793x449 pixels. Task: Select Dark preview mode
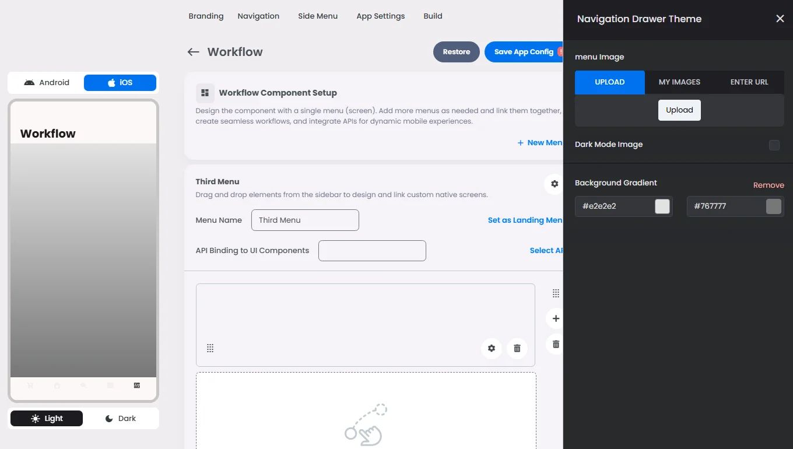pos(120,419)
